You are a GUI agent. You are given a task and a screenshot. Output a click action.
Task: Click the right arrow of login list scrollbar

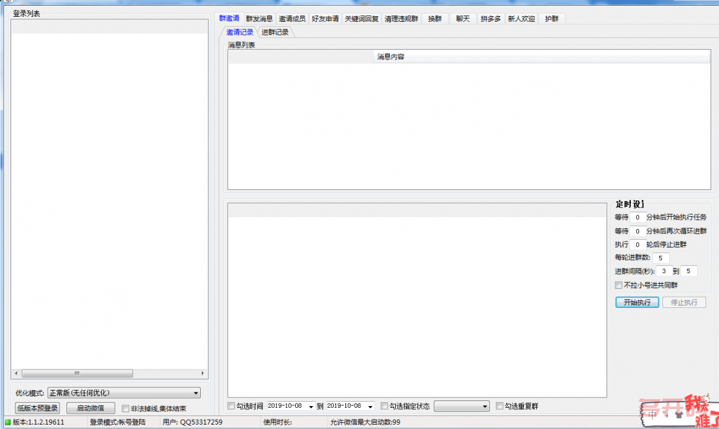pos(203,373)
